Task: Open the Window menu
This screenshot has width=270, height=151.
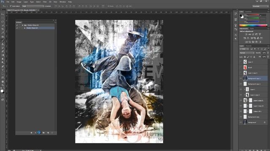Action: (x=62, y=2)
